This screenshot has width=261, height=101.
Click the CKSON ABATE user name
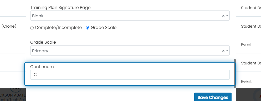(13, 95)
